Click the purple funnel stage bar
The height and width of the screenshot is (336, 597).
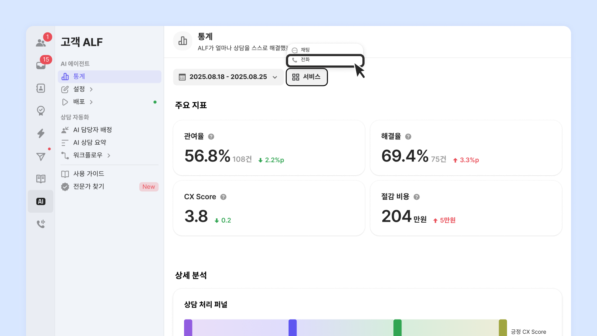tap(188, 328)
